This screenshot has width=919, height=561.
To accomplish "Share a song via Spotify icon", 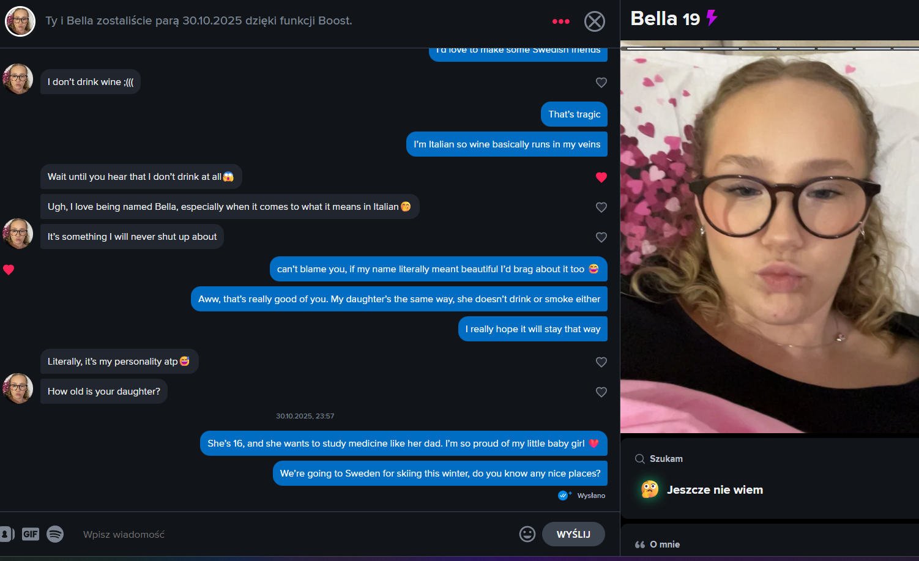I will (x=55, y=534).
